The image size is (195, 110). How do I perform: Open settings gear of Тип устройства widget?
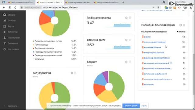[x=72, y=73]
